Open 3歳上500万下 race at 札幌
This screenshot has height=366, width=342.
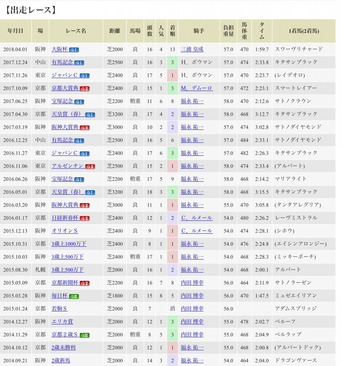click(x=68, y=270)
